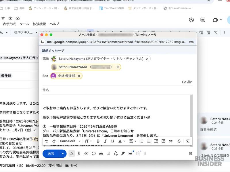Add Cc recipients link
This screenshot has width=230, height=172.
click(184, 82)
